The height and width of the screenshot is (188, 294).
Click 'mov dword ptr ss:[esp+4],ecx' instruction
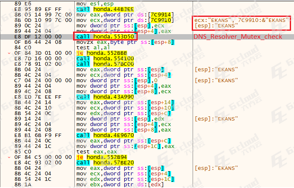[124, 124]
